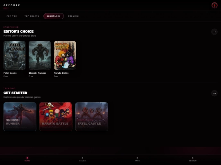This screenshot has width=221, height=165.
Task: Click the Shinobi Runner title text
Action: (37, 73)
